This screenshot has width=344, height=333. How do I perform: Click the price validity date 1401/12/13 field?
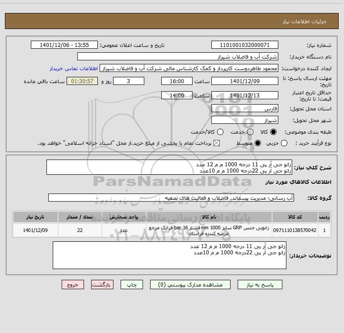click(245, 95)
